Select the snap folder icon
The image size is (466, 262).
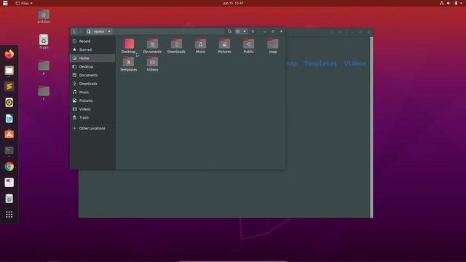pos(273,44)
